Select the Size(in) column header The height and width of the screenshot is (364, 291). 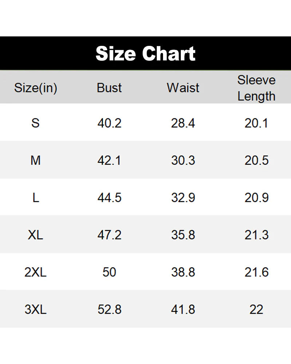pos(36,88)
